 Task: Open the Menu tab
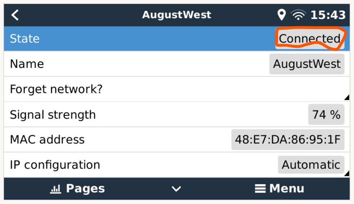pyautogui.click(x=287, y=188)
